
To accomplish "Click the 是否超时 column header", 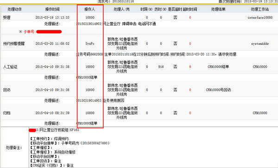I will pos(175,9).
